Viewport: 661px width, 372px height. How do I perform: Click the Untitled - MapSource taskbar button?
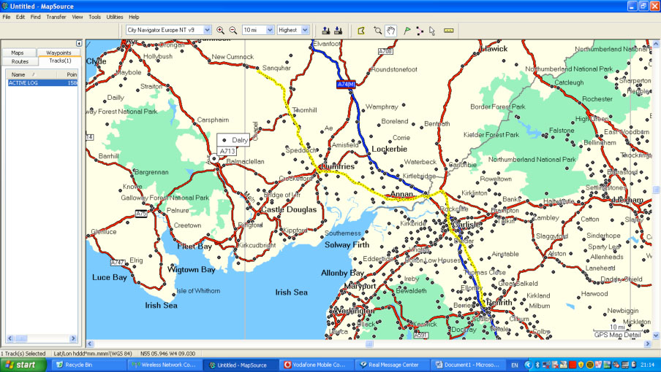point(239,365)
